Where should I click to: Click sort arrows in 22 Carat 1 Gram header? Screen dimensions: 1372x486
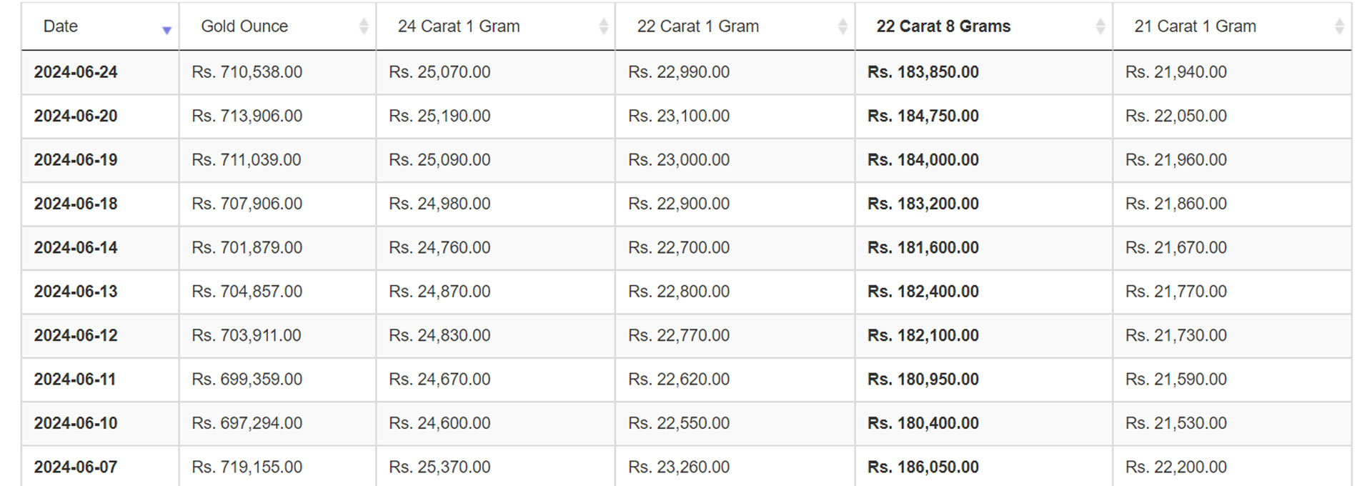point(843,26)
